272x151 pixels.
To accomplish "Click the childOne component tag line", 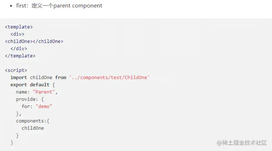I will point(34,41).
